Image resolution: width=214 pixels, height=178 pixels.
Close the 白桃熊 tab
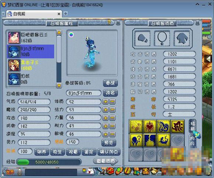pos(59,14)
